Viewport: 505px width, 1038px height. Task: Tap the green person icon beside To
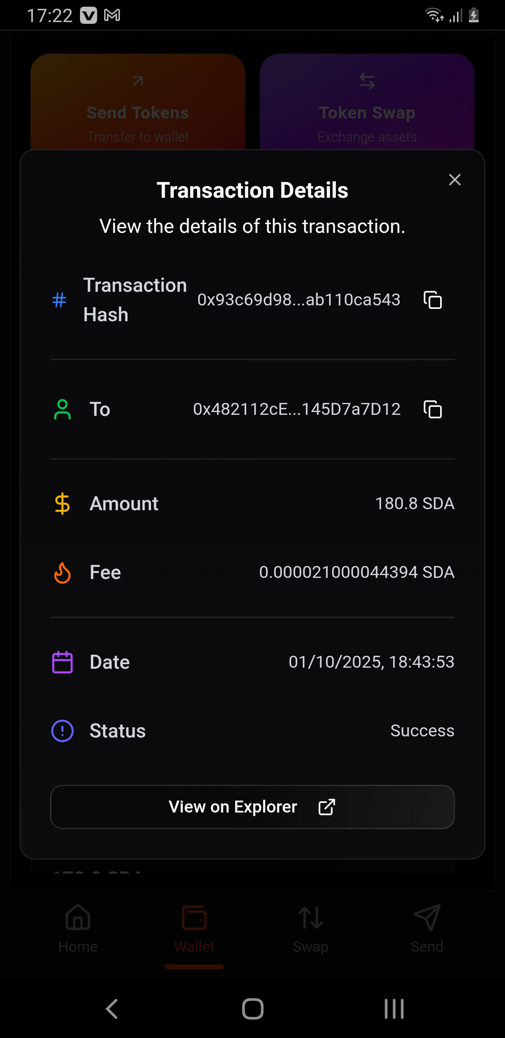click(x=62, y=409)
